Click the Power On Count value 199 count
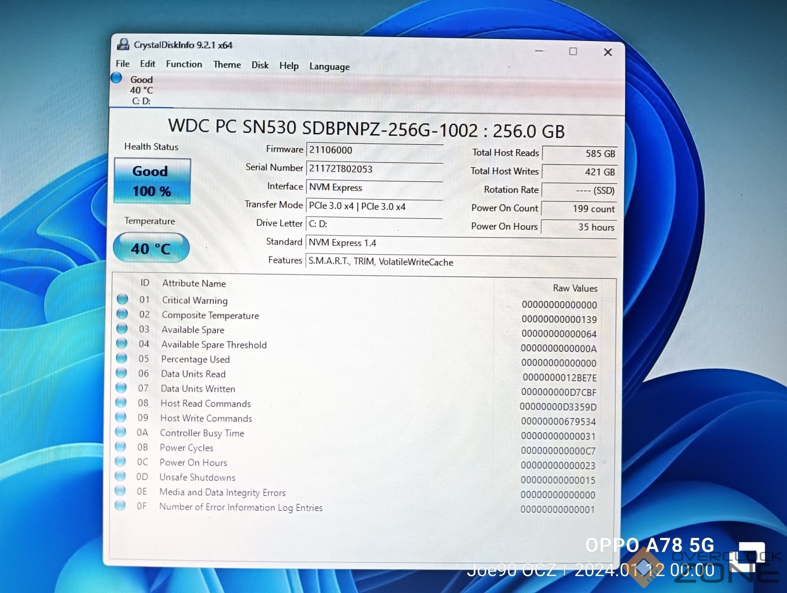787x593 pixels. click(580, 209)
